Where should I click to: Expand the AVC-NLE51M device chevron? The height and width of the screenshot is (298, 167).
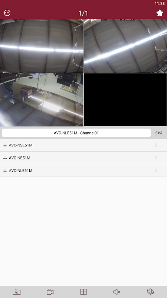pos(156,171)
